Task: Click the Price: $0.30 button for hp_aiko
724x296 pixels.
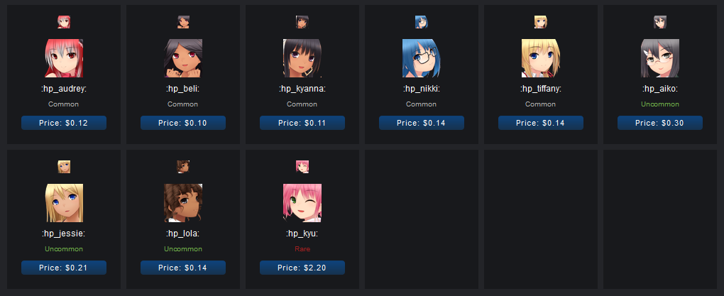Action: coord(660,123)
